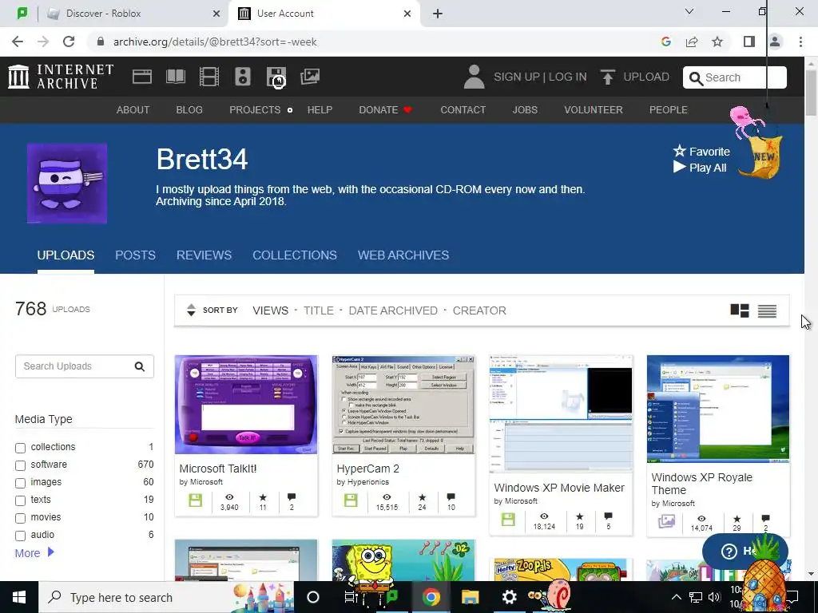Reload the page in Chrome
Viewport: 818px width, 613px height.
point(69,42)
